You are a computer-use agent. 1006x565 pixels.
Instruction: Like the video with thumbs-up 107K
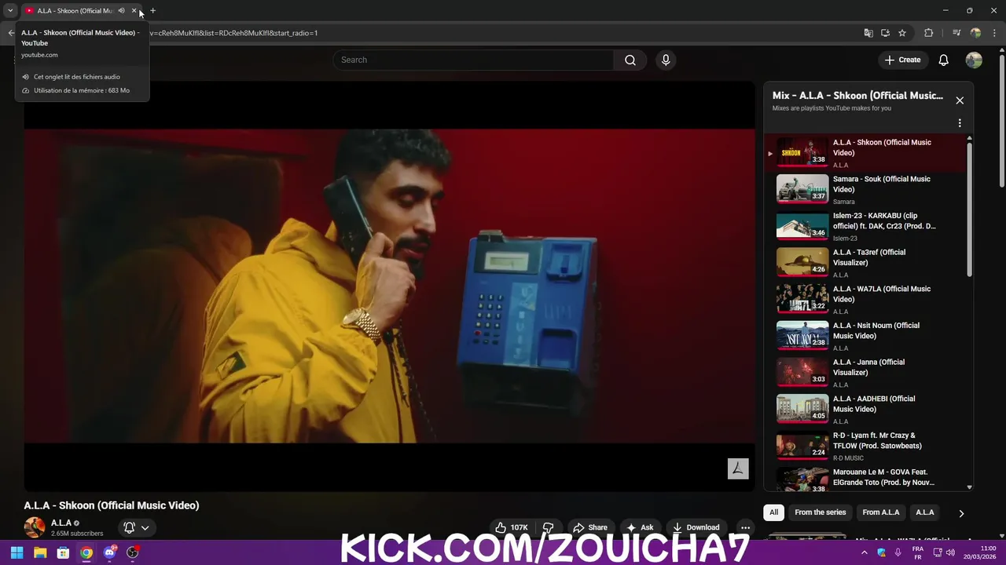pyautogui.click(x=511, y=527)
